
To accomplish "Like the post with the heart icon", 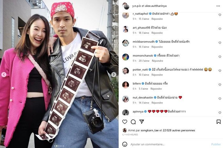I will pyautogui.click(x=125, y=122).
